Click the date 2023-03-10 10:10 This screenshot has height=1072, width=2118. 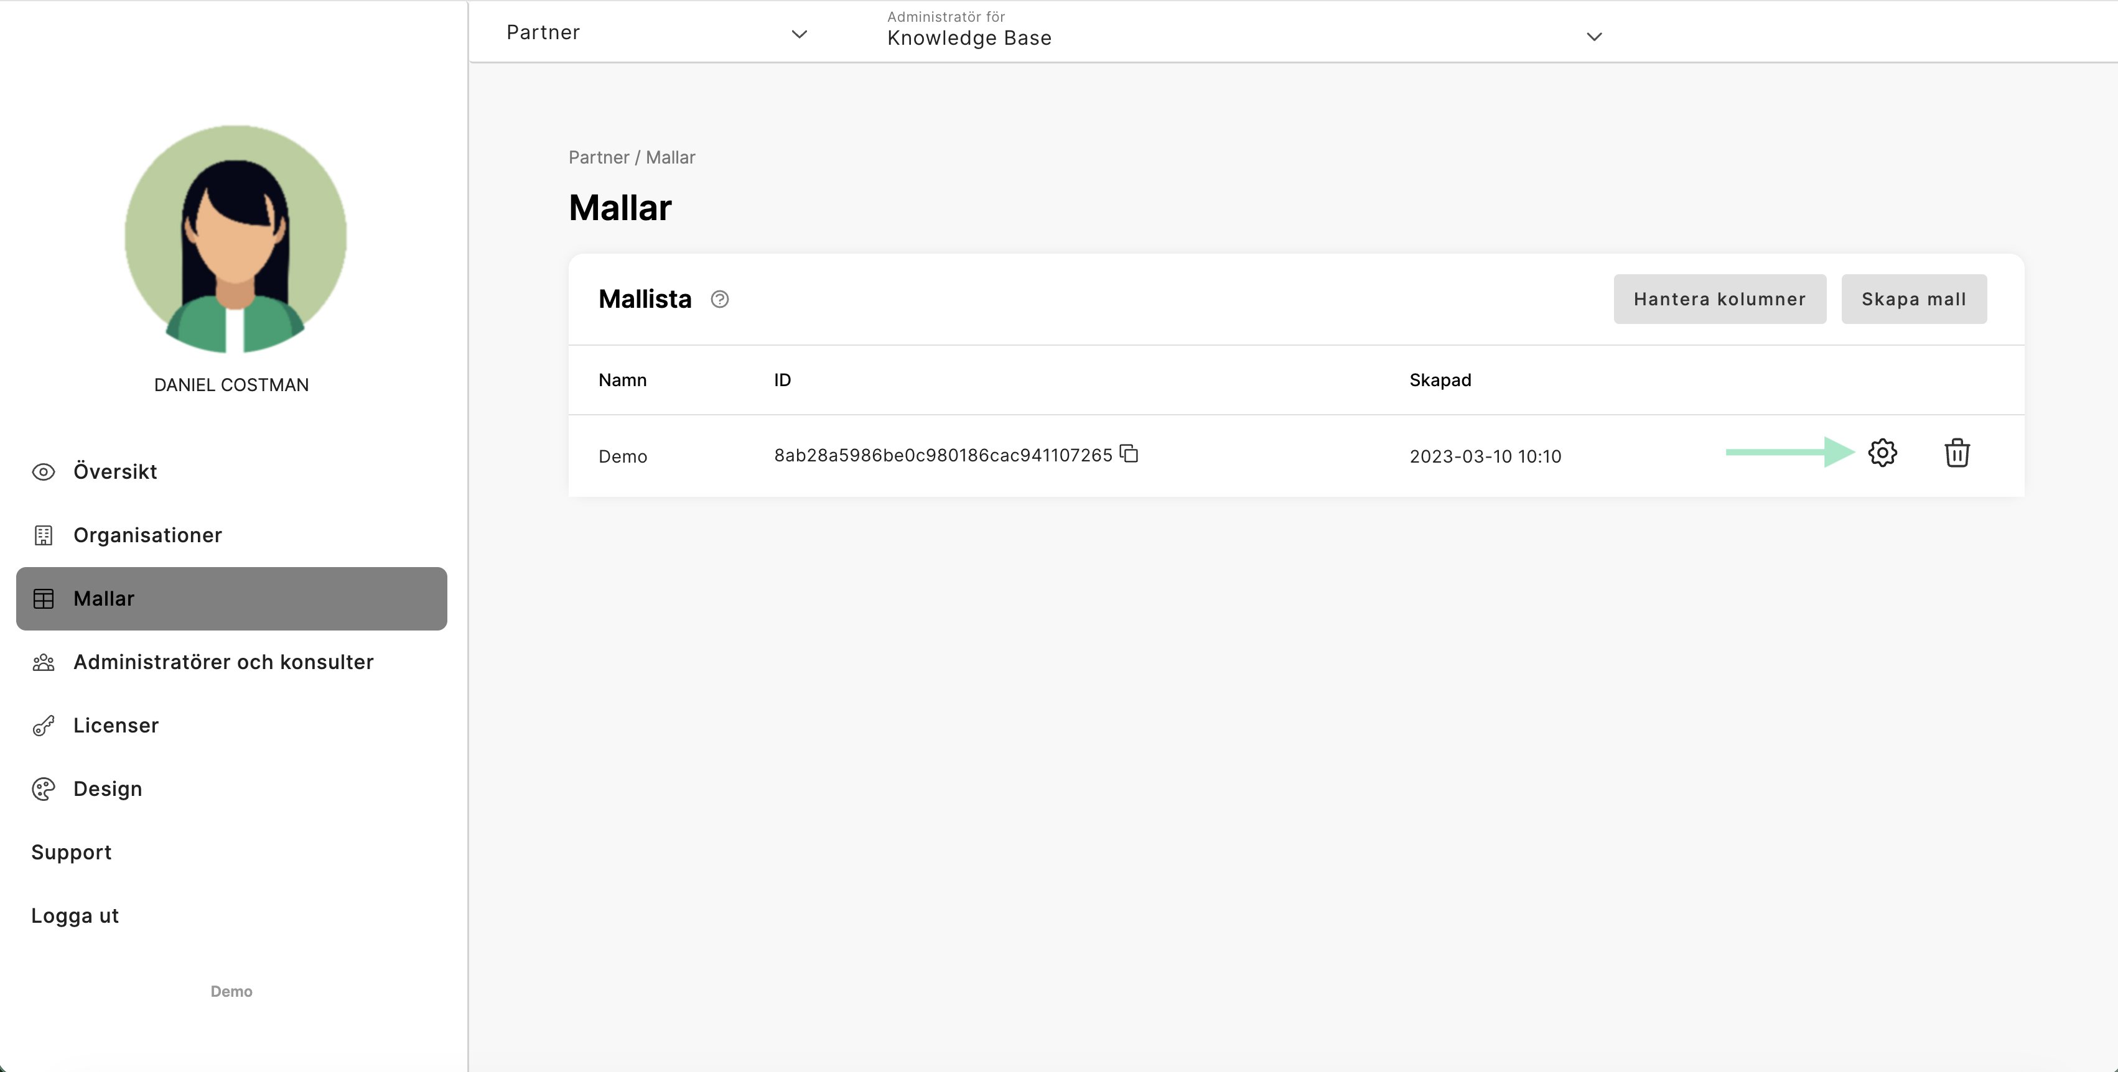[x=1485, y=457]
